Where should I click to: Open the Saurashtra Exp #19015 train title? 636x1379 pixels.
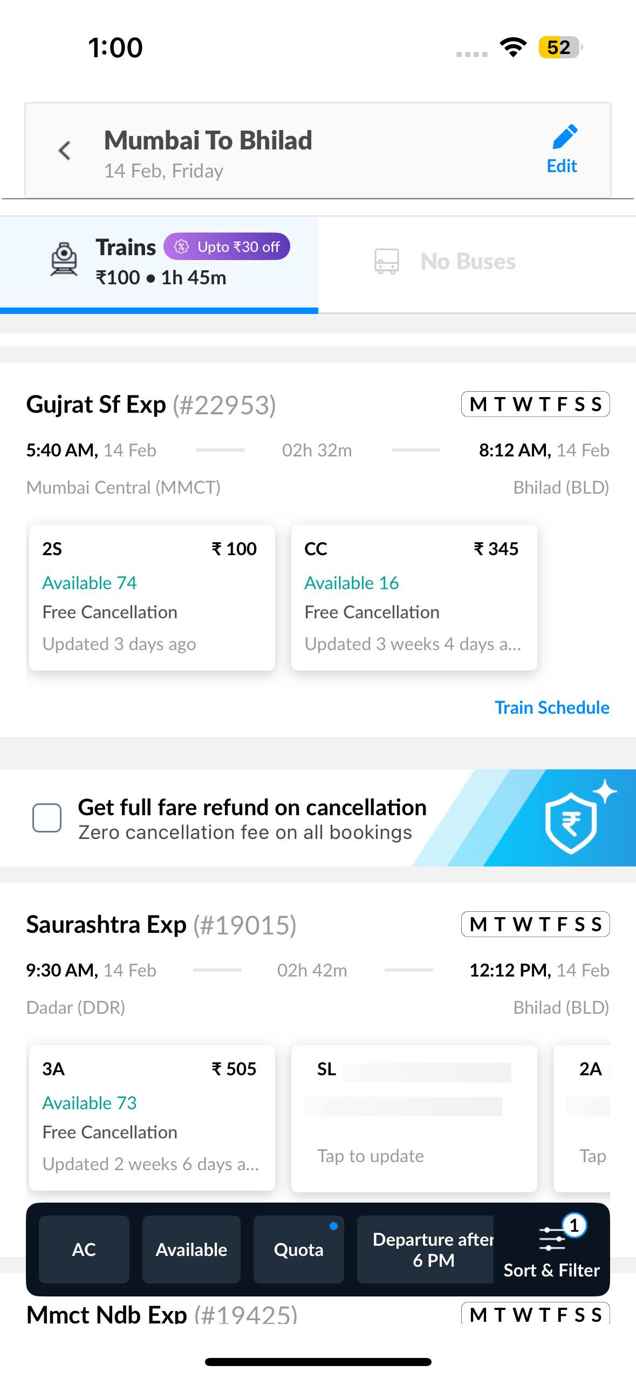[x=161, y=925]
